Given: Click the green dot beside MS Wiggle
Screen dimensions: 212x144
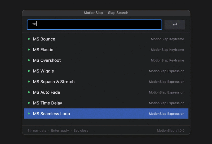Looking at the screenshot, I should tap(29, 71).
